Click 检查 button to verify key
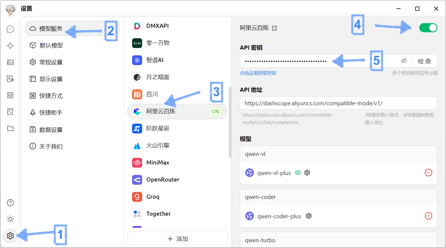The height and width of the screenshot is (248, 446). 424,61
